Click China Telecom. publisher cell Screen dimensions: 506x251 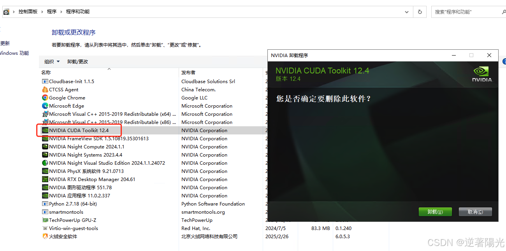point(199,89)
